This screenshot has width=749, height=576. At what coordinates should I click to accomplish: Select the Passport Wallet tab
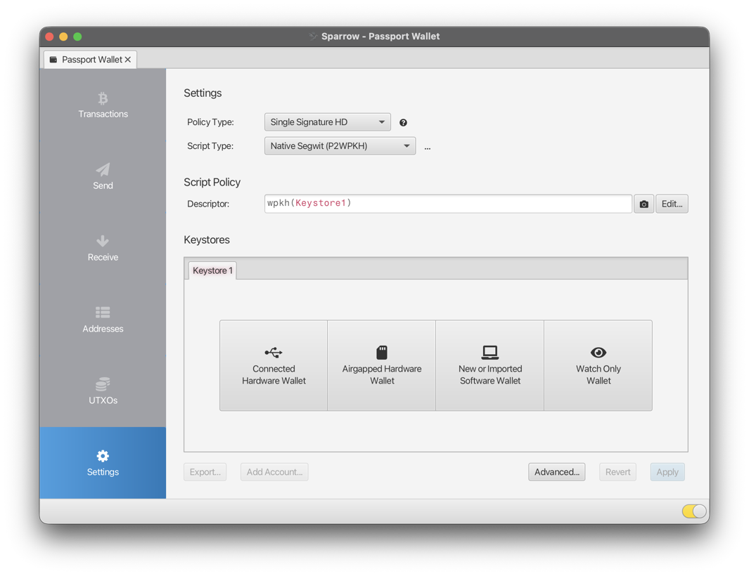pyautogui.click(x=90, y=60)
